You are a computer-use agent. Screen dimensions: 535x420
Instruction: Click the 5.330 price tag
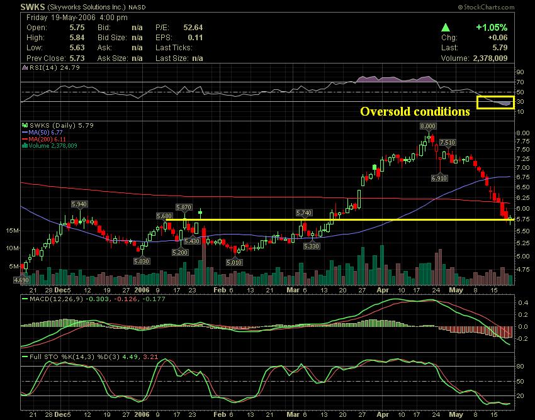(x=312, y=246)
